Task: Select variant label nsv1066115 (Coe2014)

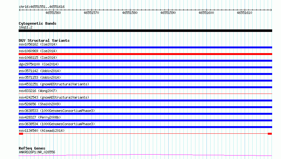Action: [38, 58]
